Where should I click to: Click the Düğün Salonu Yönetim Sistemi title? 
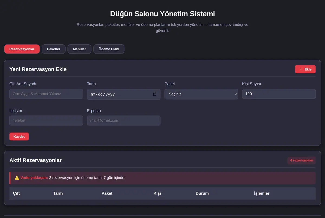point(162,14)
